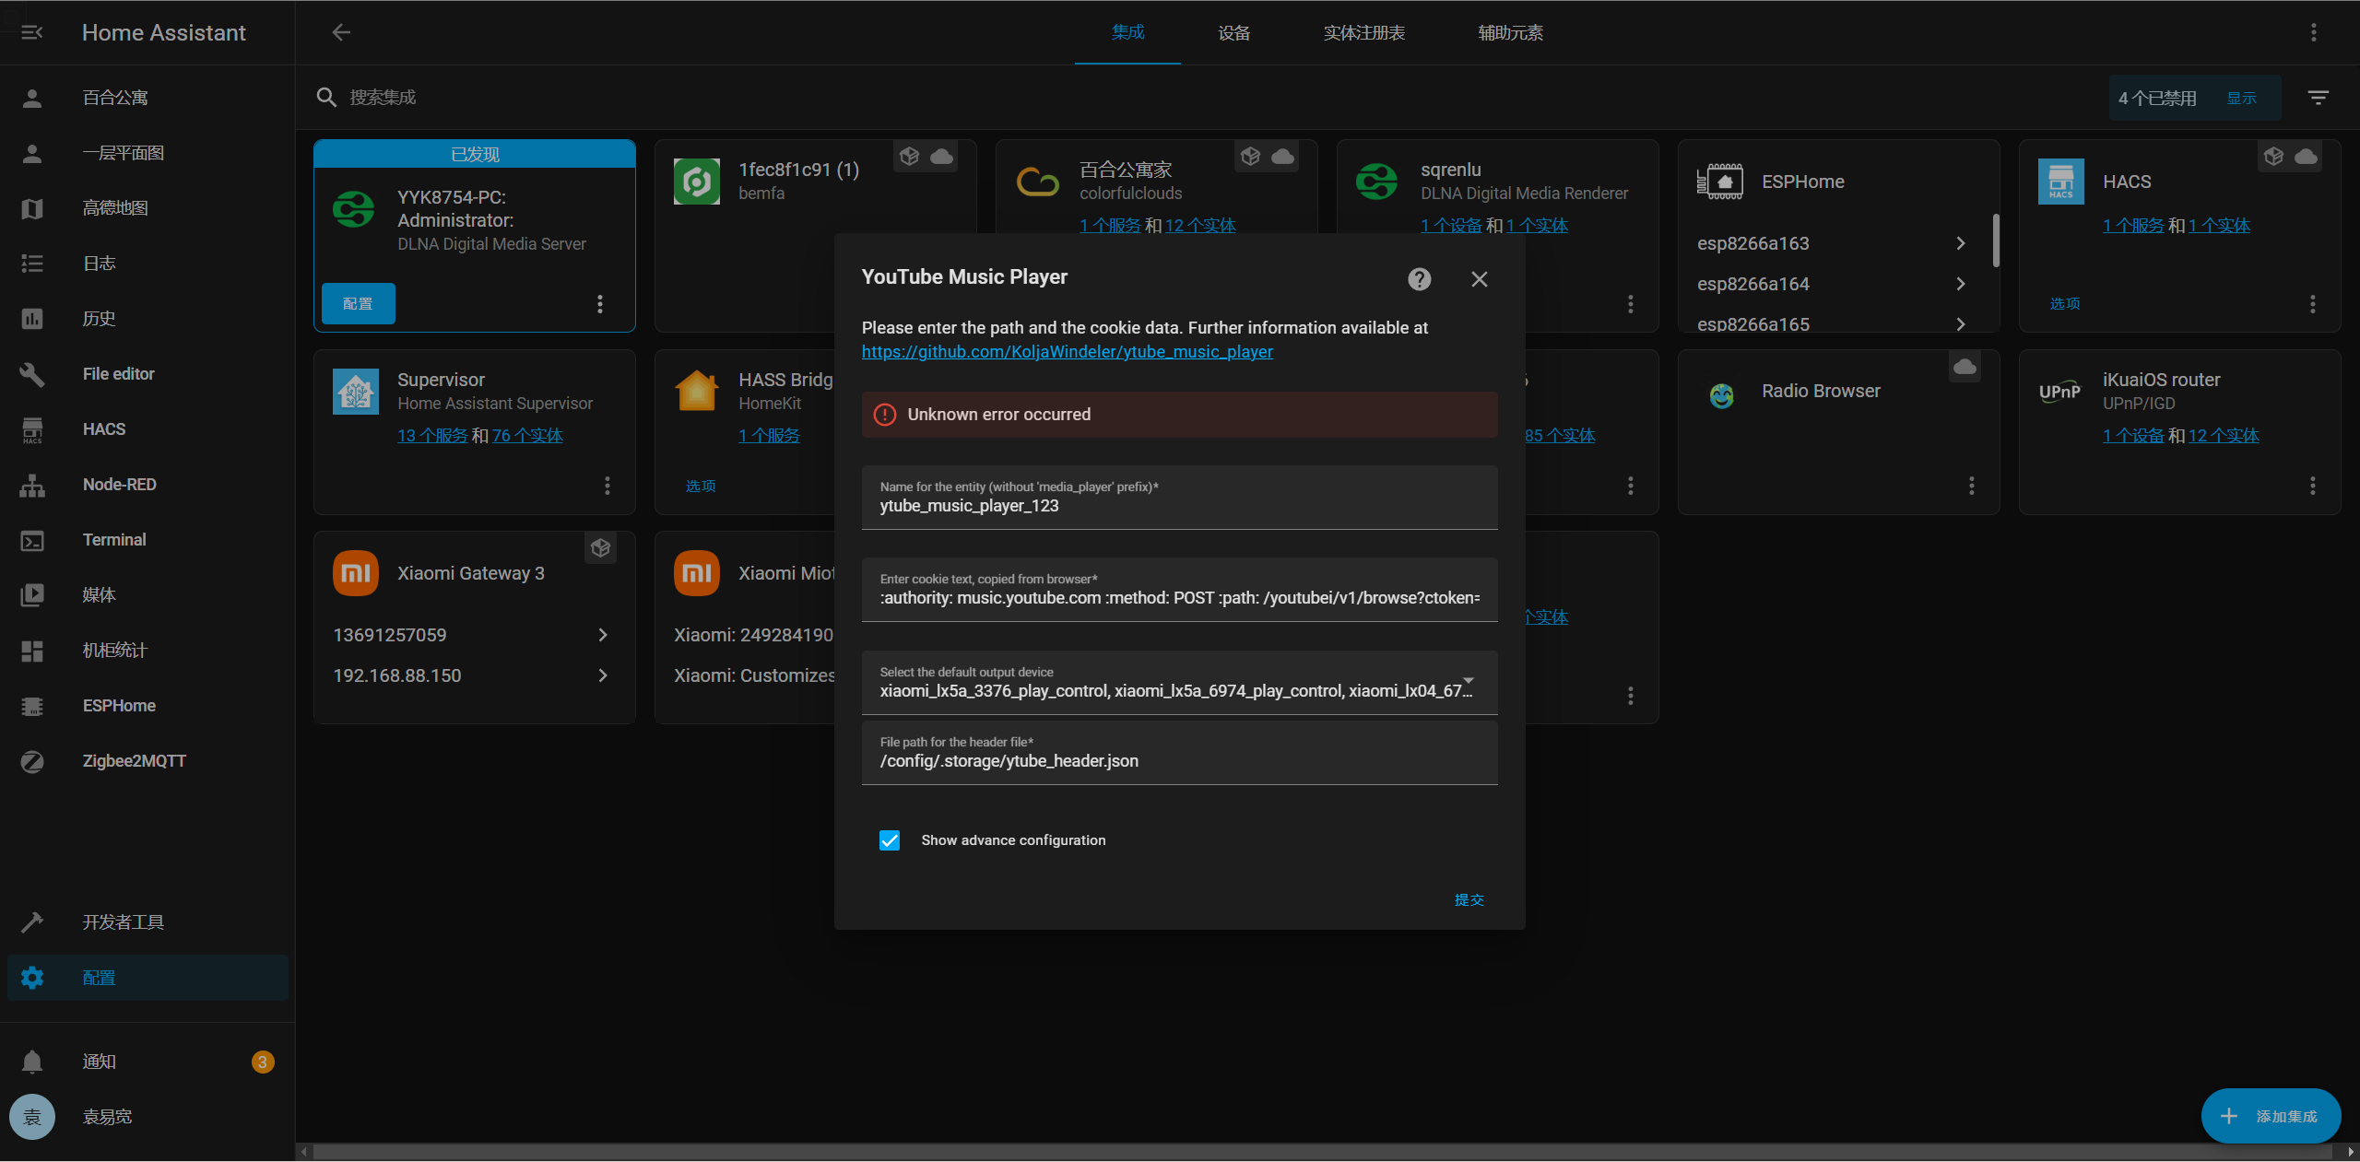Switch to the 设备 tab
The width and height of the screenshot is (2360, 1162).
[1233, 32]
